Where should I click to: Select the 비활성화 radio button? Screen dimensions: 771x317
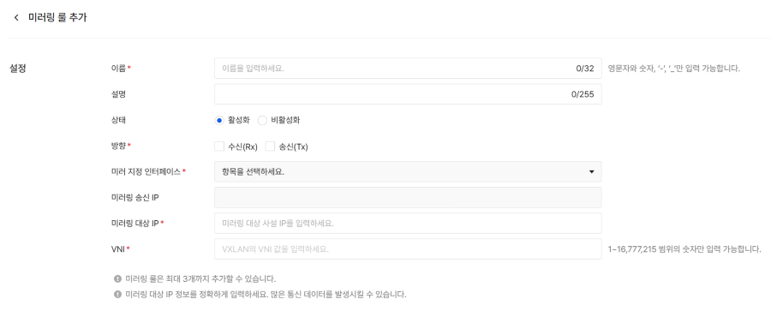263,120
